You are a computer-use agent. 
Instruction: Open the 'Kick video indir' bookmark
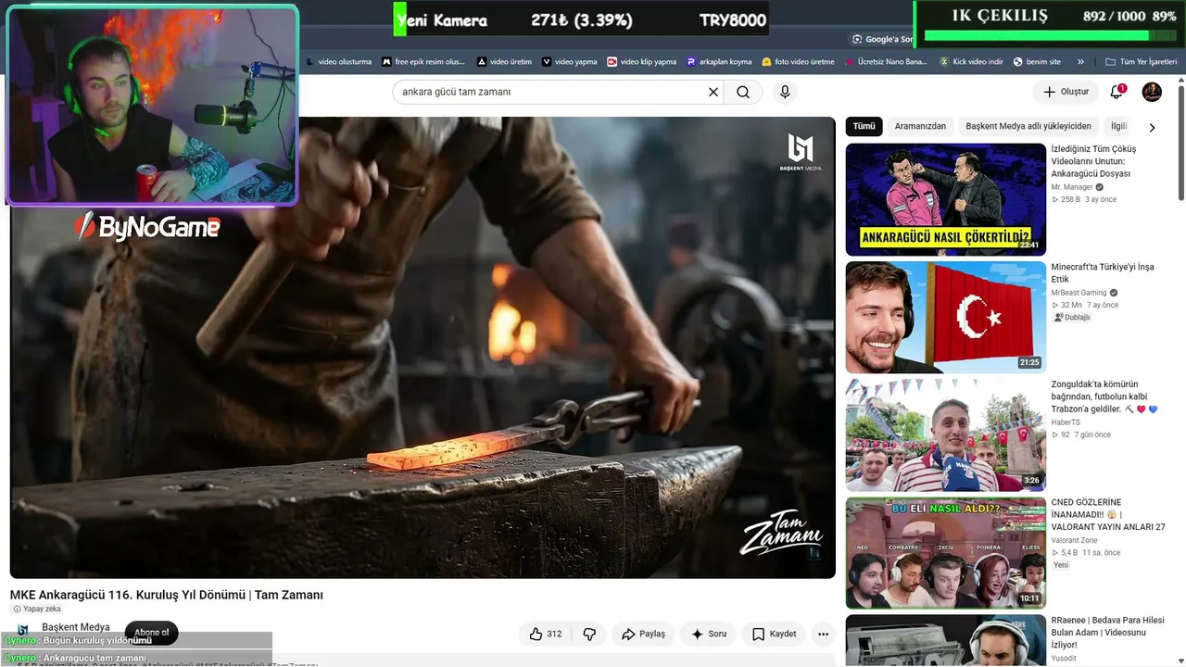[x=971, y=62]
